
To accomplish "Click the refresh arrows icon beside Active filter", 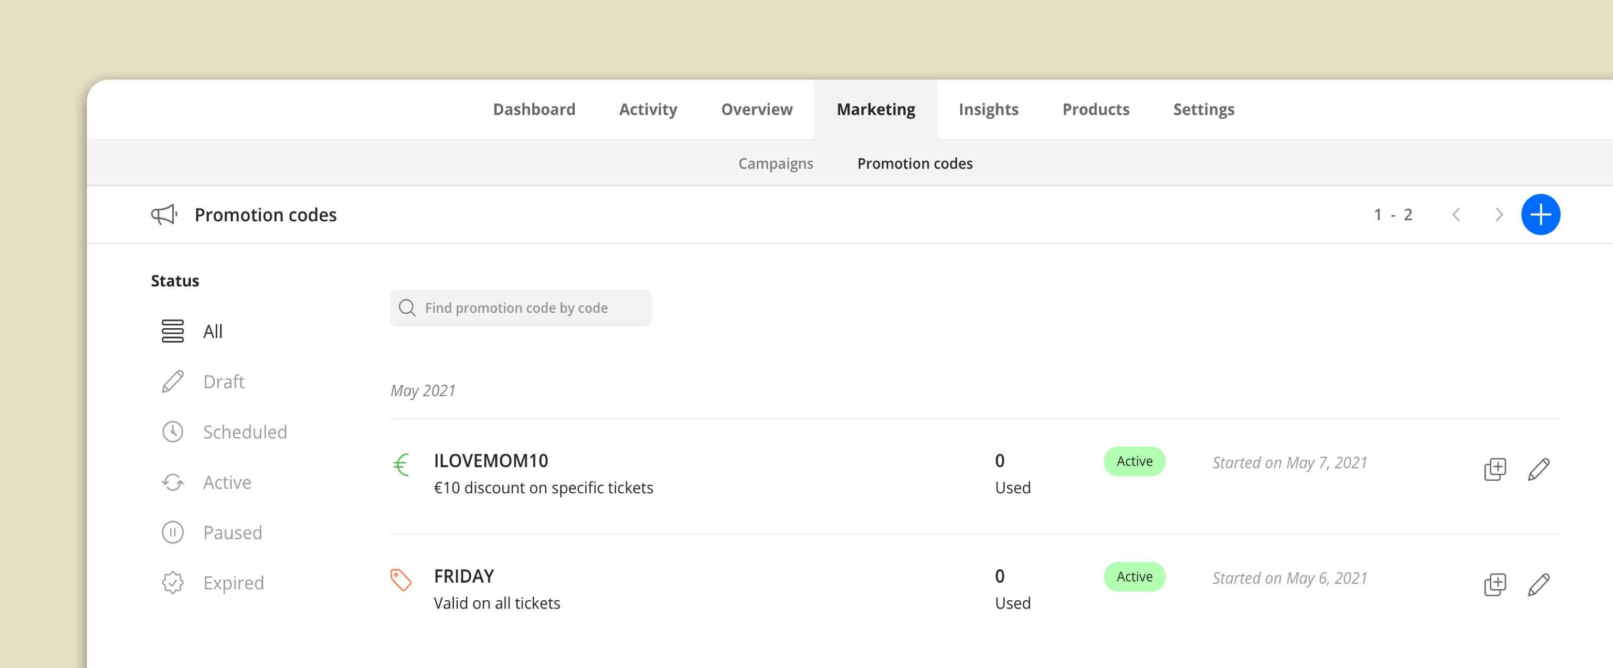I will [172, 482].
